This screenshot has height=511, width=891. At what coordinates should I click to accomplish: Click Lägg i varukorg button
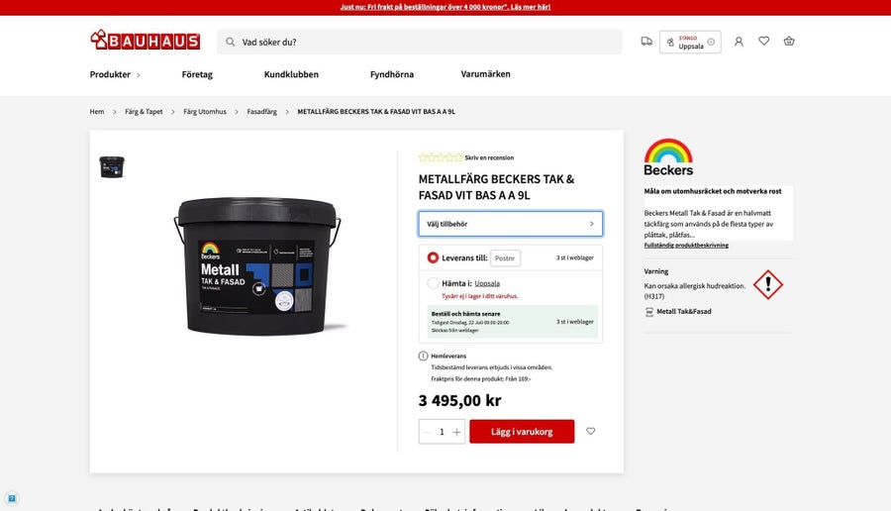(x=522, y=432)
